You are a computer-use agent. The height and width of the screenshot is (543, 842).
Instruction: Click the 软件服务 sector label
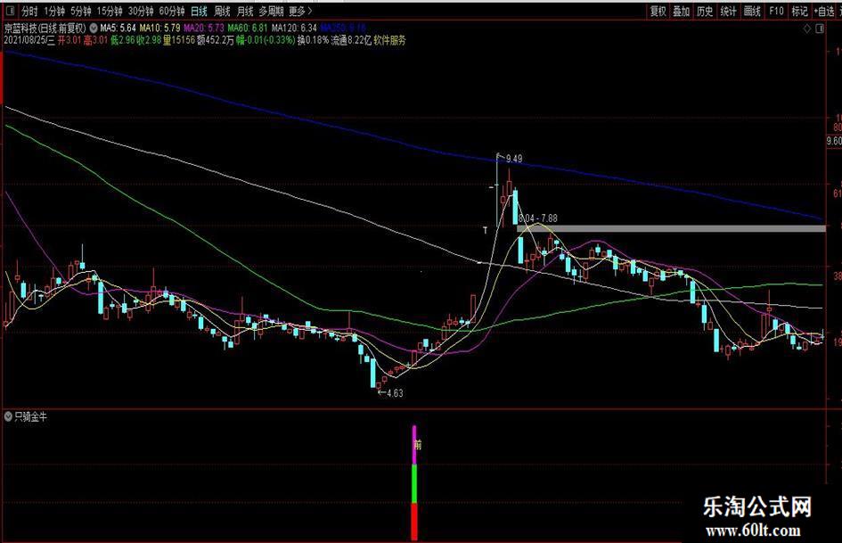point(390,40)
